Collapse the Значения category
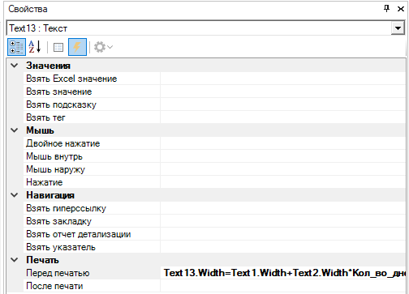Image resolution: width=409 pixels, height=294 pixels. pyautogui.click(x=14, y=66)
